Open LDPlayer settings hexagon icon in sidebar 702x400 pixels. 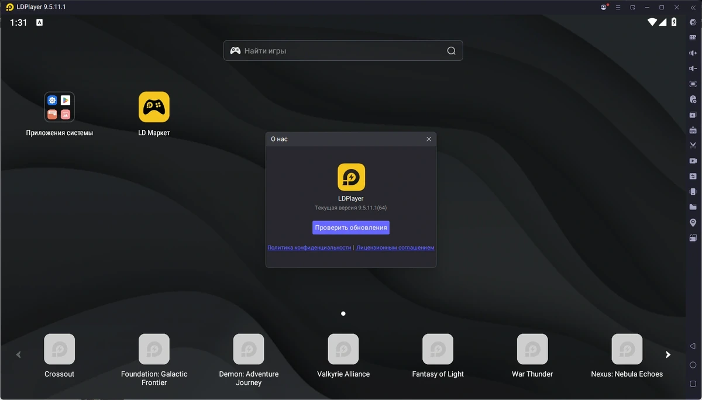tap(693, 22)
